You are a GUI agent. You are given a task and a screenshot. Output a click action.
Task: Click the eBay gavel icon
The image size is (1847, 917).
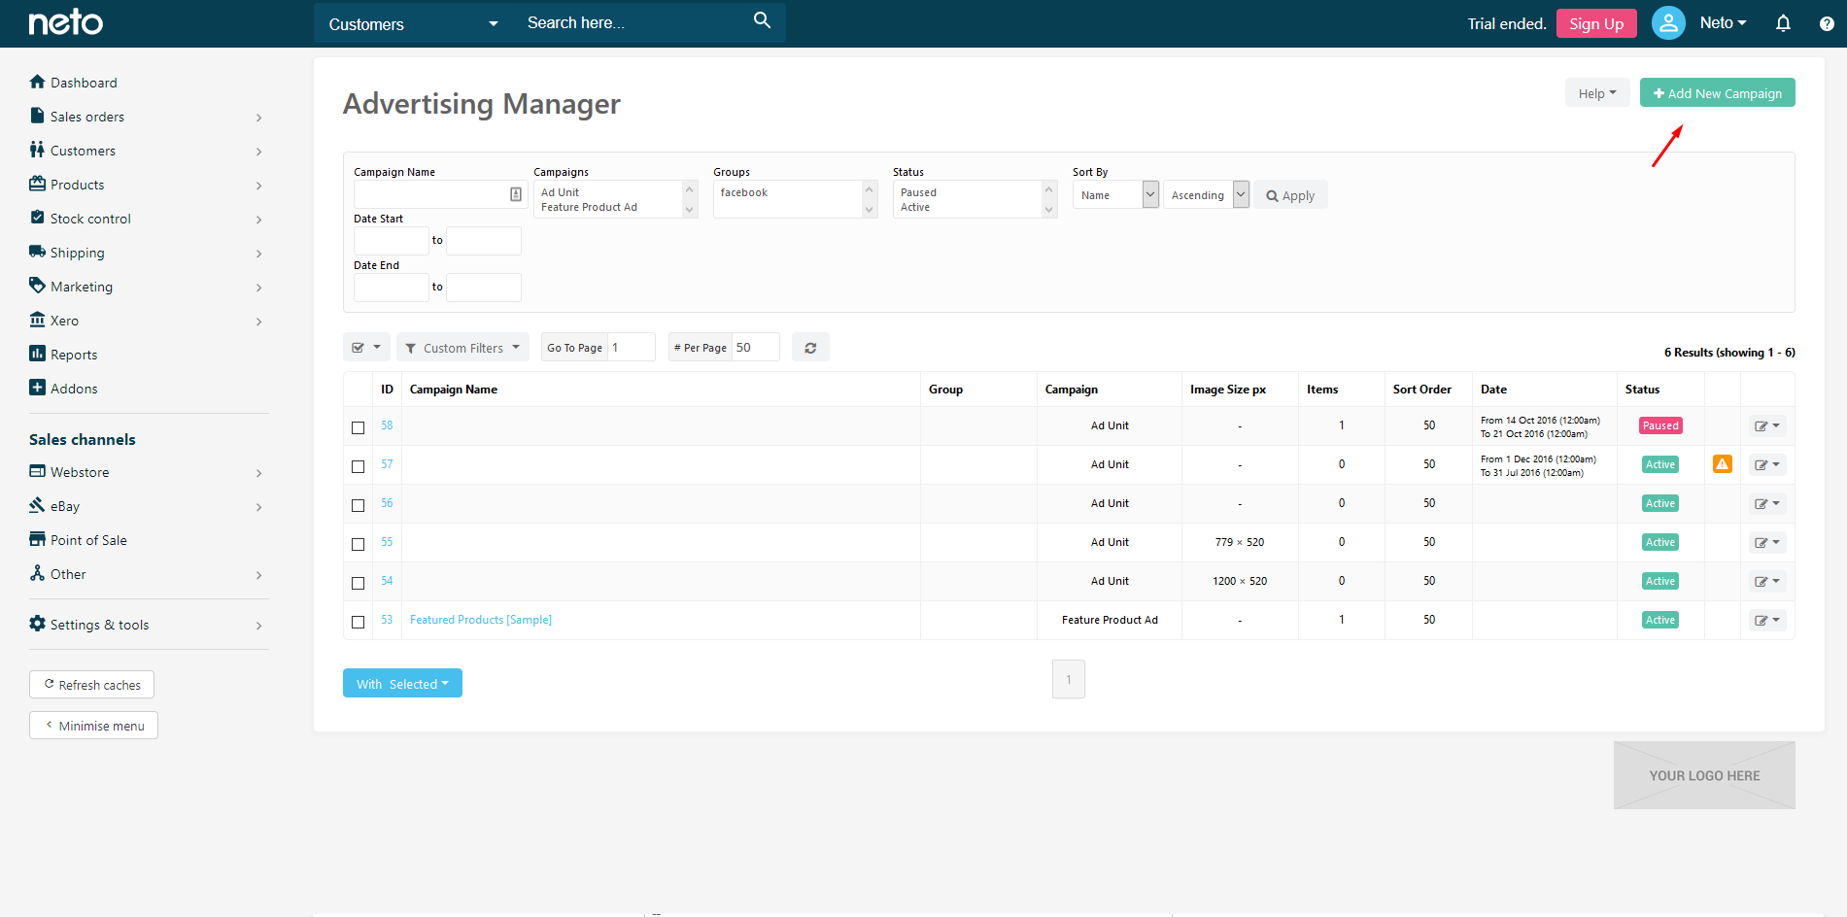(x=37, y=505)
